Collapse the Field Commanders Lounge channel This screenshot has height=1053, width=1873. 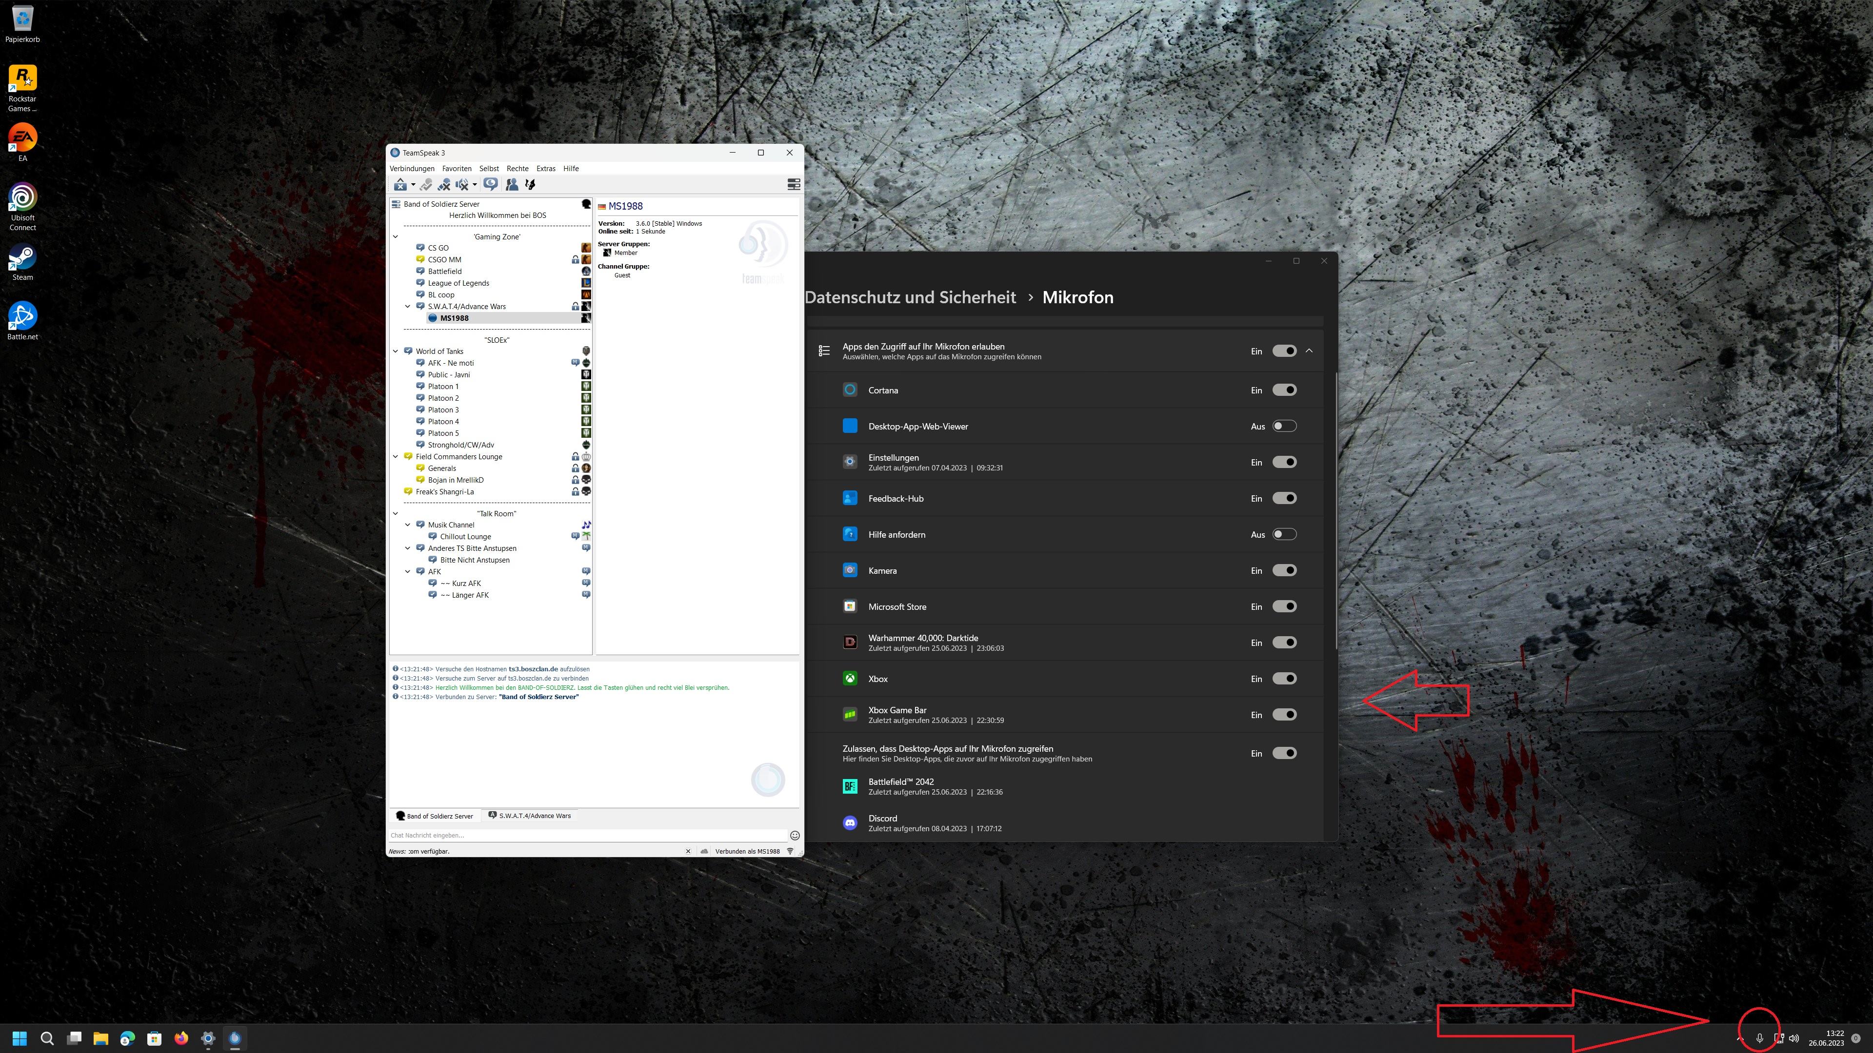point(396,457)
